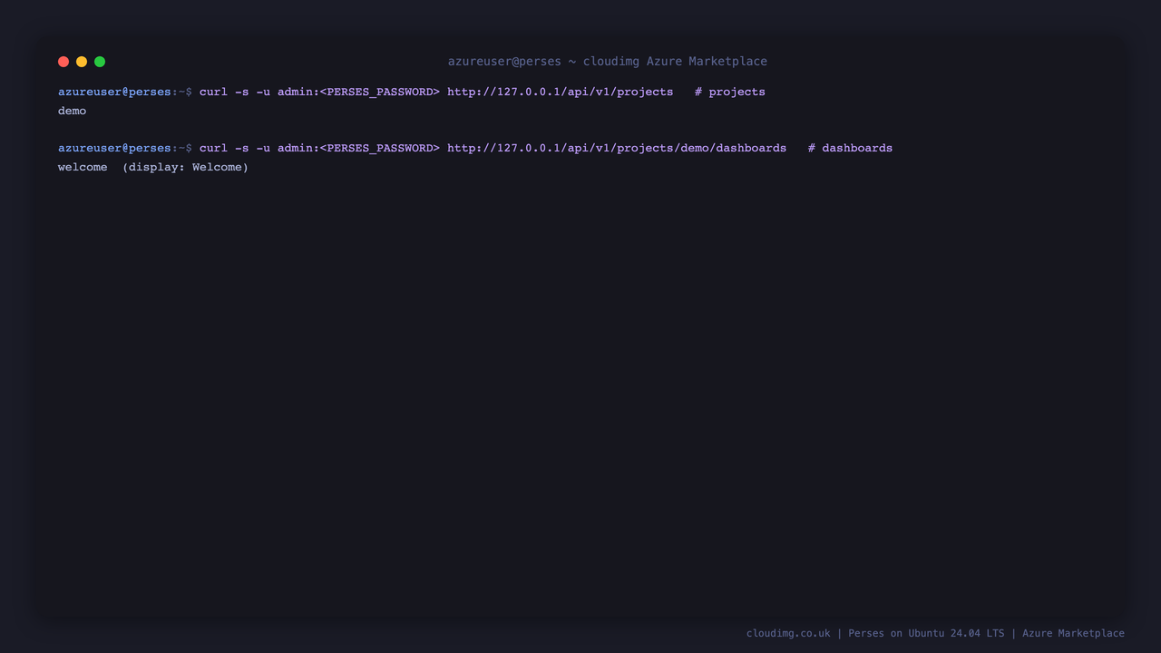This screenshot has width=1161, height=653.
Task: Select the output line 'demo'
Action: (73, 111)
